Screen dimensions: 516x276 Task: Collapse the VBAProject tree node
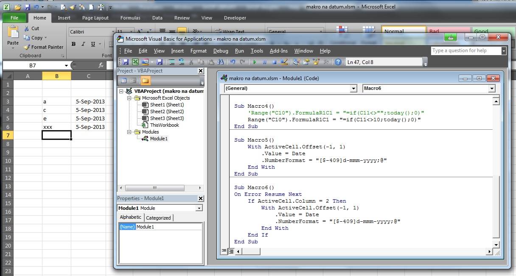[x=121, y=91]
